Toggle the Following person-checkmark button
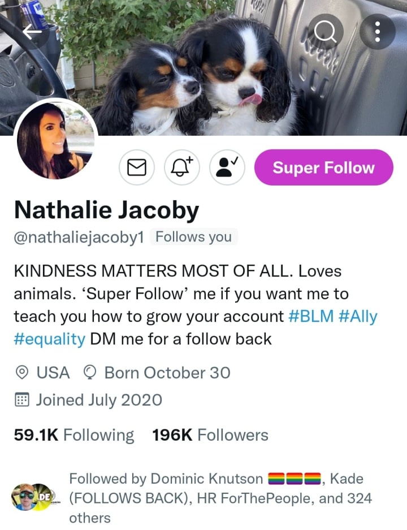The height and width of the screenshot is (530, 407). click(227, 167)
